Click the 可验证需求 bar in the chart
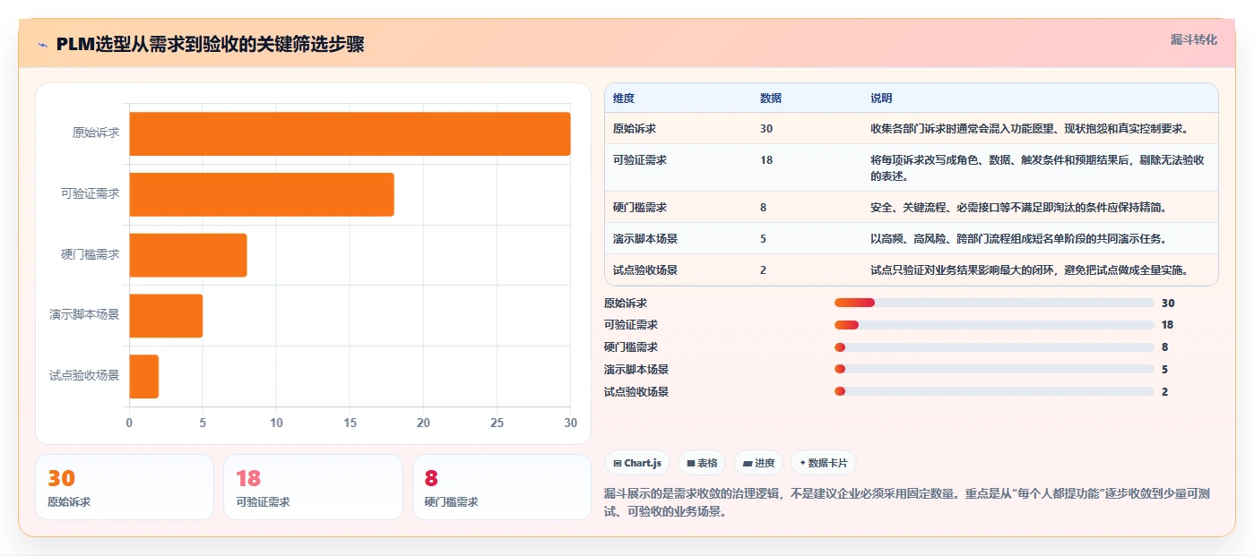The width and height of the screenshot is (1254, 556). 262,194
